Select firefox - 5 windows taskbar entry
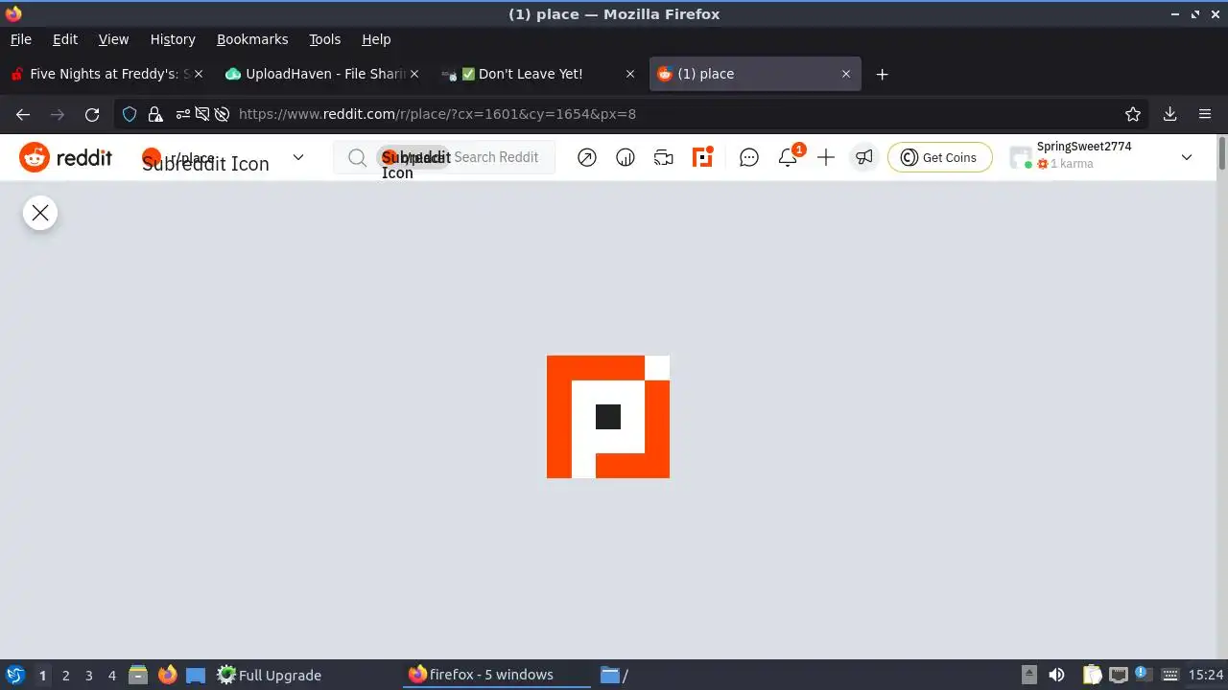Image resolution: width=1228 pixels, height=690 pixels. point(495,675)
